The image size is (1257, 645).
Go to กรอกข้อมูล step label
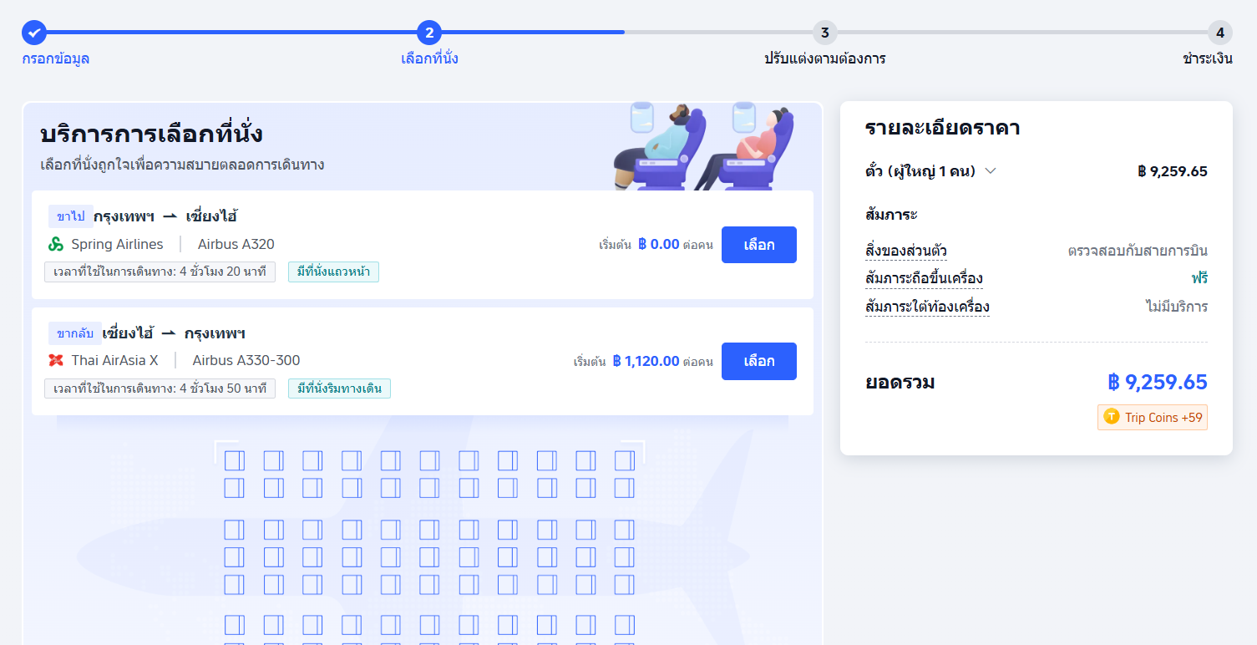point(56,58)
